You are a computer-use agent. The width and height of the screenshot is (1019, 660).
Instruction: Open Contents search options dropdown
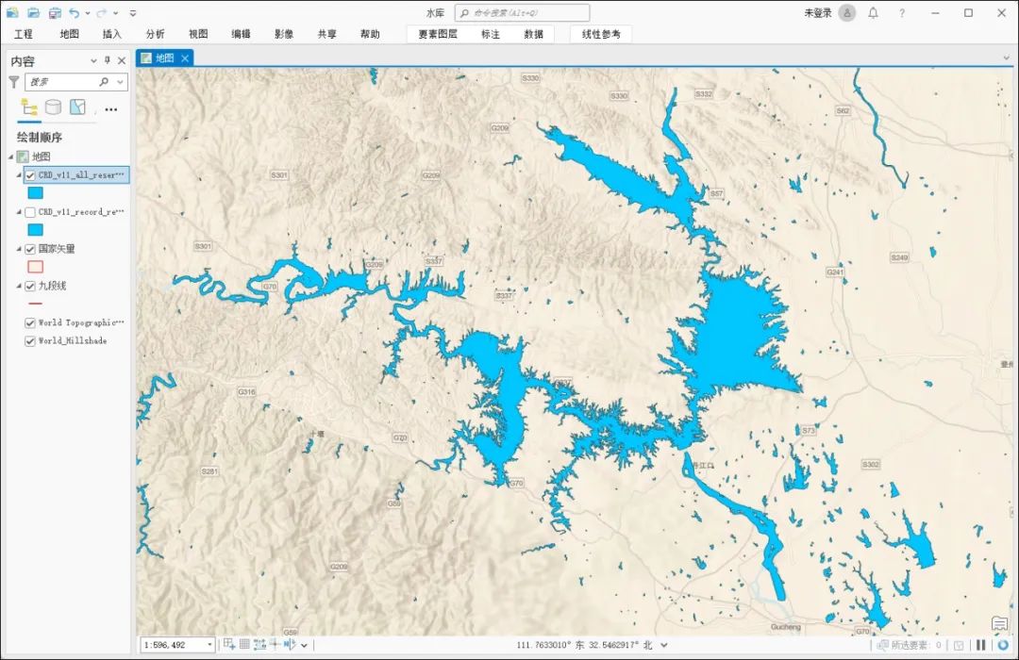[120, 83]
